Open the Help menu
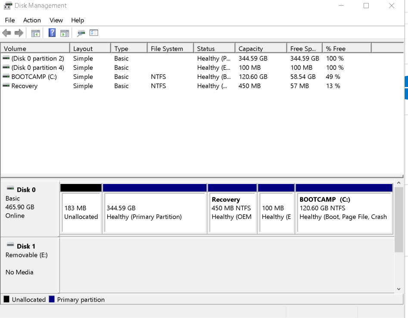Screen dimensions: 408x318 [78, 20]
